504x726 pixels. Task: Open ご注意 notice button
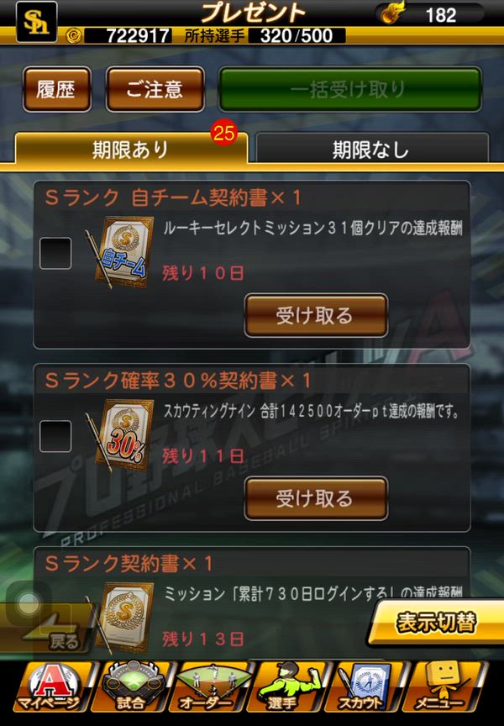[155, 89]
